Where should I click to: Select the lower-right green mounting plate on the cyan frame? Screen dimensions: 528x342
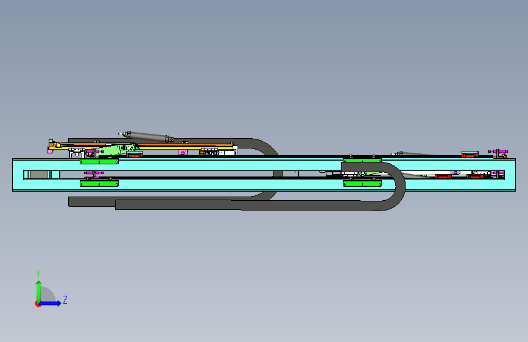click(362, 184)
